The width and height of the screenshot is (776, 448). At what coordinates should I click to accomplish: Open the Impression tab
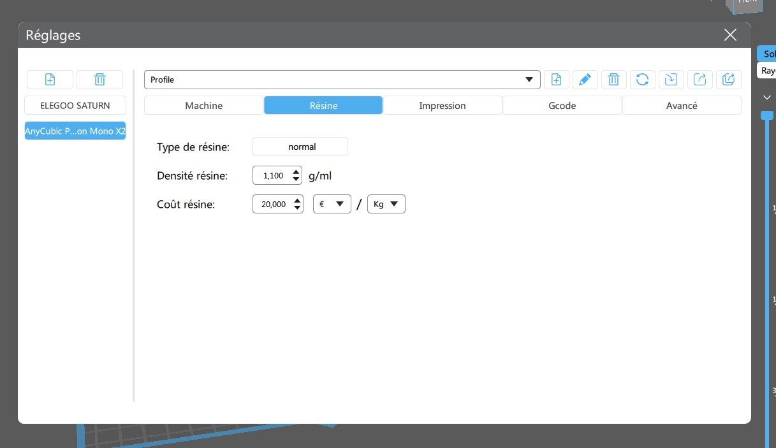pyautogui.click(x=443, y=105)
